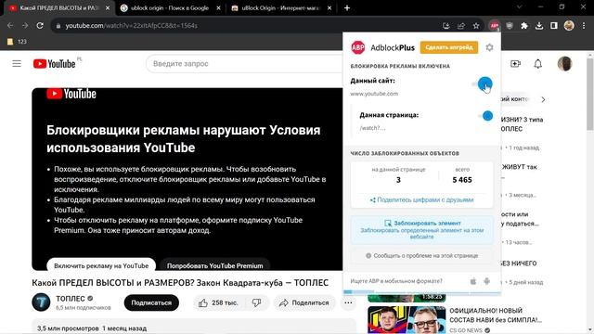Image resolution: width=594 pixels, height=334 pixels.
Task: Open the Extensions puzzle icon
Action: click(523, 26)
